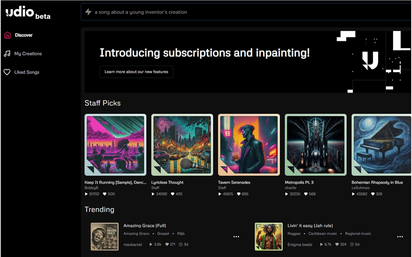
Task: Select the Discover sidebar item
Action: pyautogui.click(x=19, y=35)
